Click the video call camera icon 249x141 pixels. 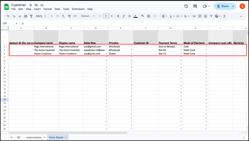tap(205, 6)
